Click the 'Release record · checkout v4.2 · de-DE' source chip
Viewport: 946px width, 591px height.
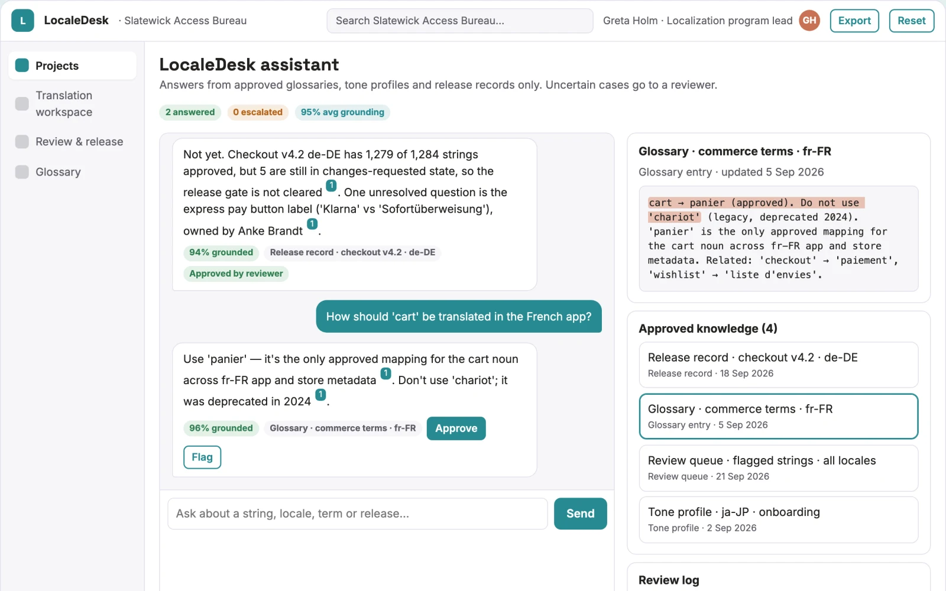tap(352, 252)
